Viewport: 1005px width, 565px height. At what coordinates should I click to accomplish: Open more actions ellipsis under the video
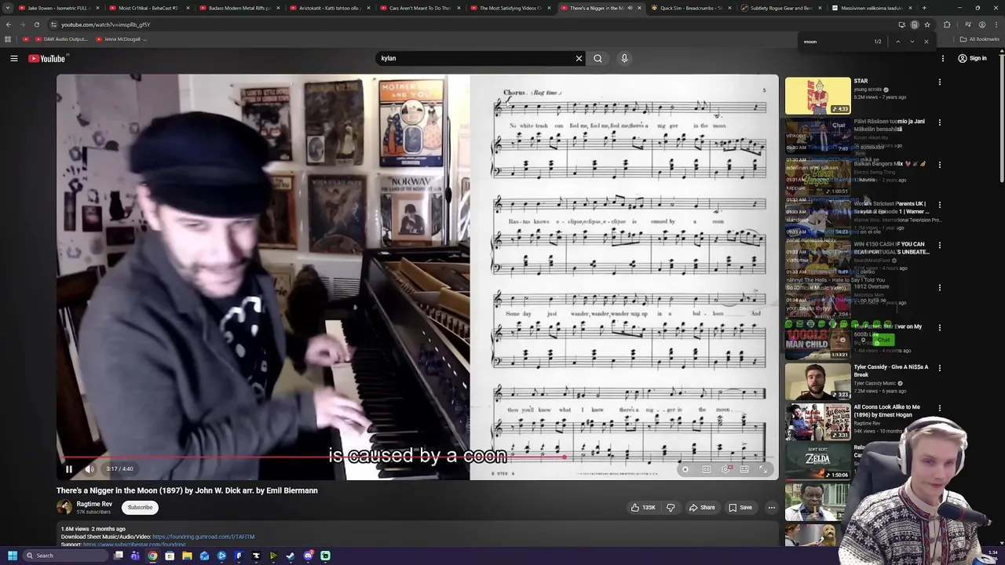tap(771, 508)
